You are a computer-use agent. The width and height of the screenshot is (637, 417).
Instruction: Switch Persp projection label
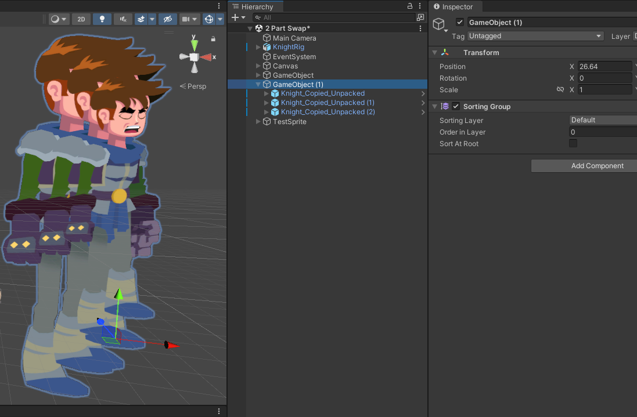(193, 86)
